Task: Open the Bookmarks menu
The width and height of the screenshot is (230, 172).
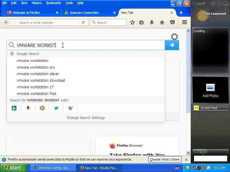Action: [53, 3]
